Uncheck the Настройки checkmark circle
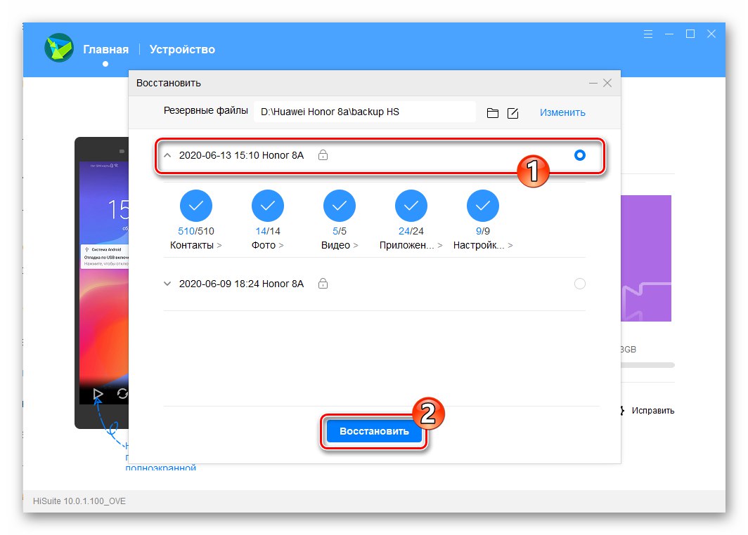Viewport: 748px width, 535px height. click(483, 206)
